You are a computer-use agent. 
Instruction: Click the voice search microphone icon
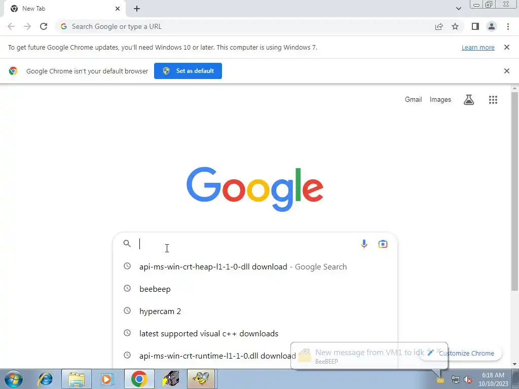[364, 244]
